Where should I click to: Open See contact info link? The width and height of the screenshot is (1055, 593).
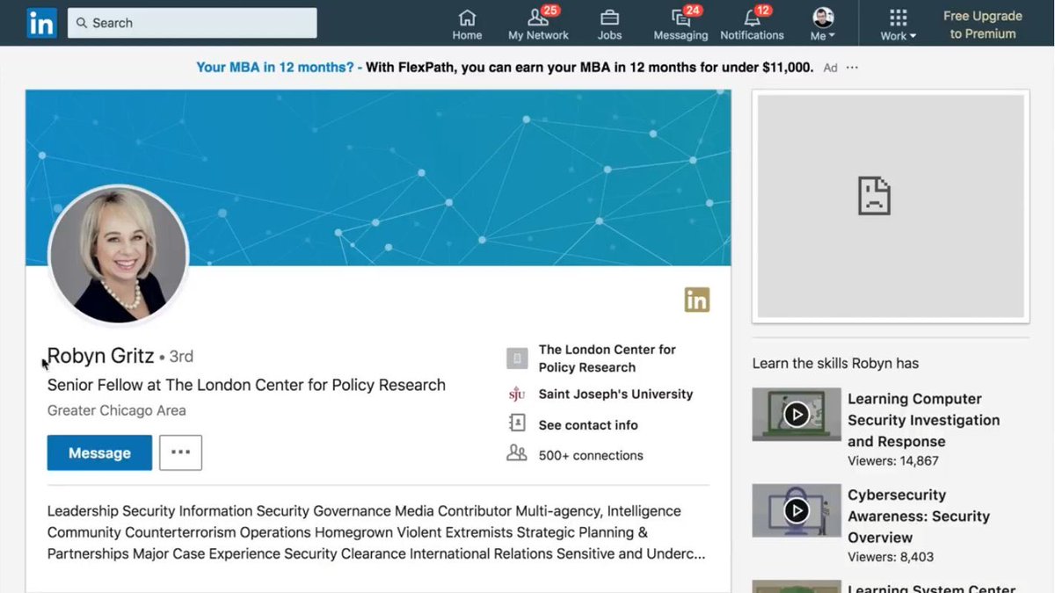(x=588, y=424)
